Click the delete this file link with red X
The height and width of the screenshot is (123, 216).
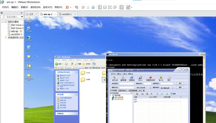point(63,89)
